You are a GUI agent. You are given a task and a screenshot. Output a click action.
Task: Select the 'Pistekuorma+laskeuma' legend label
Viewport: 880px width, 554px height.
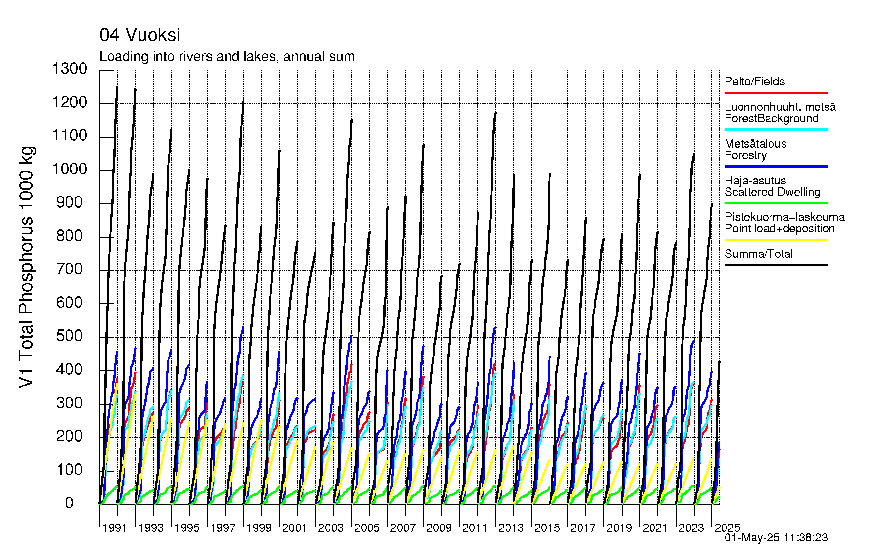[x=785, y=217]
